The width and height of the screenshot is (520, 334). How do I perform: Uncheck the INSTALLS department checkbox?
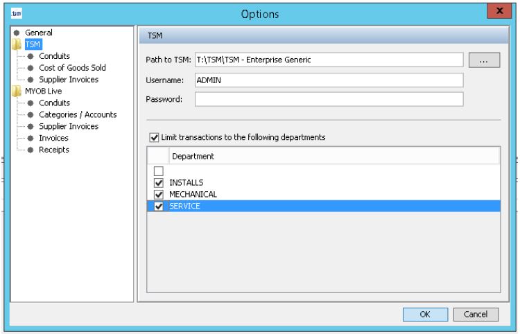click(157, 183)
